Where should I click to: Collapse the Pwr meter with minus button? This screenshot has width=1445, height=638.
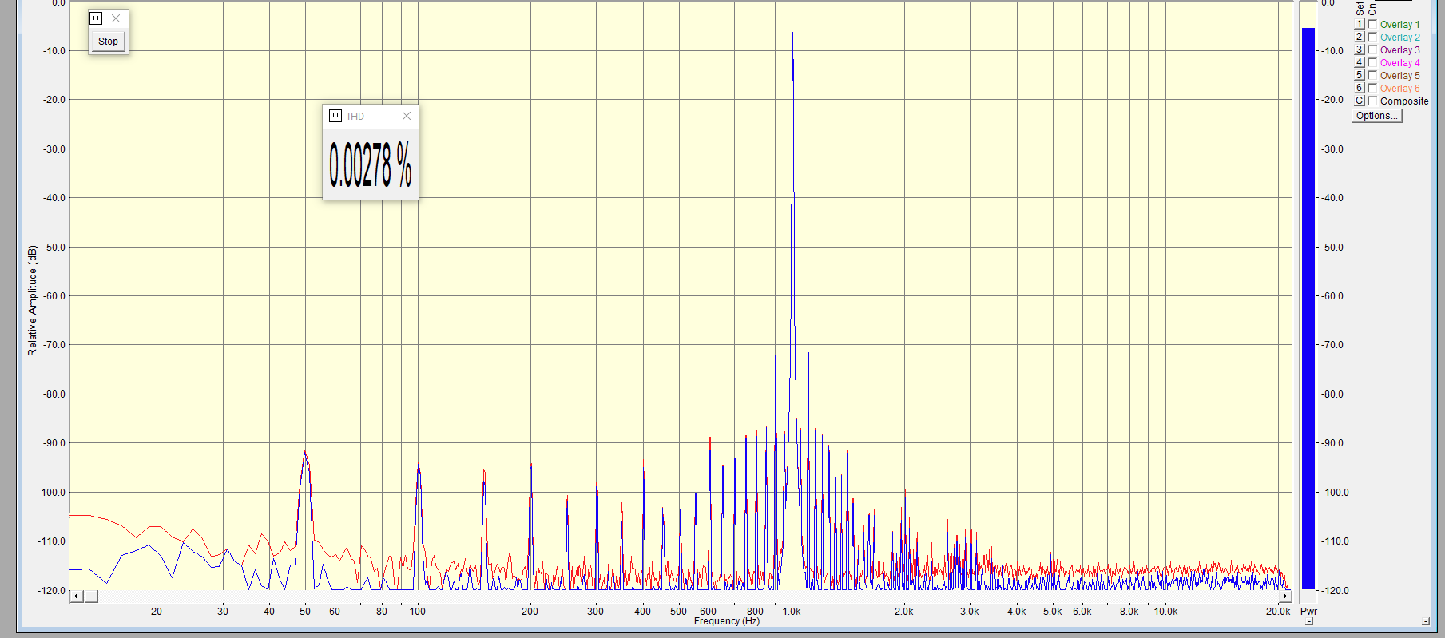1309,621
